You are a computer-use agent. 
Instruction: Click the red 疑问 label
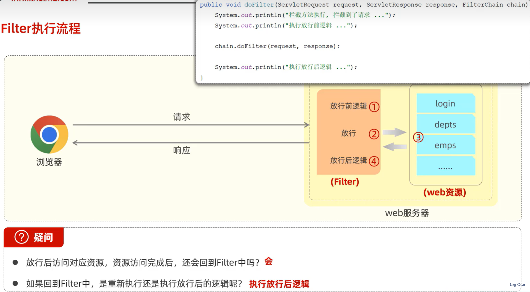43,237
